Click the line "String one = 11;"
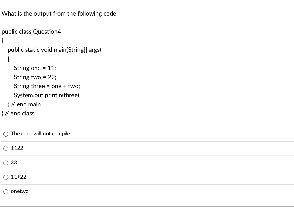 [35, 68]
